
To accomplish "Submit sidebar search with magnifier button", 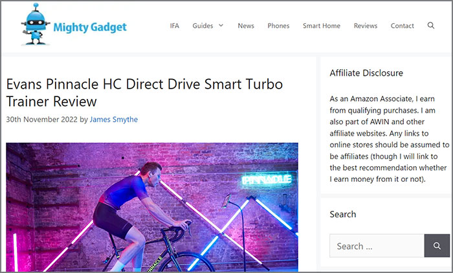I will 437,246.
